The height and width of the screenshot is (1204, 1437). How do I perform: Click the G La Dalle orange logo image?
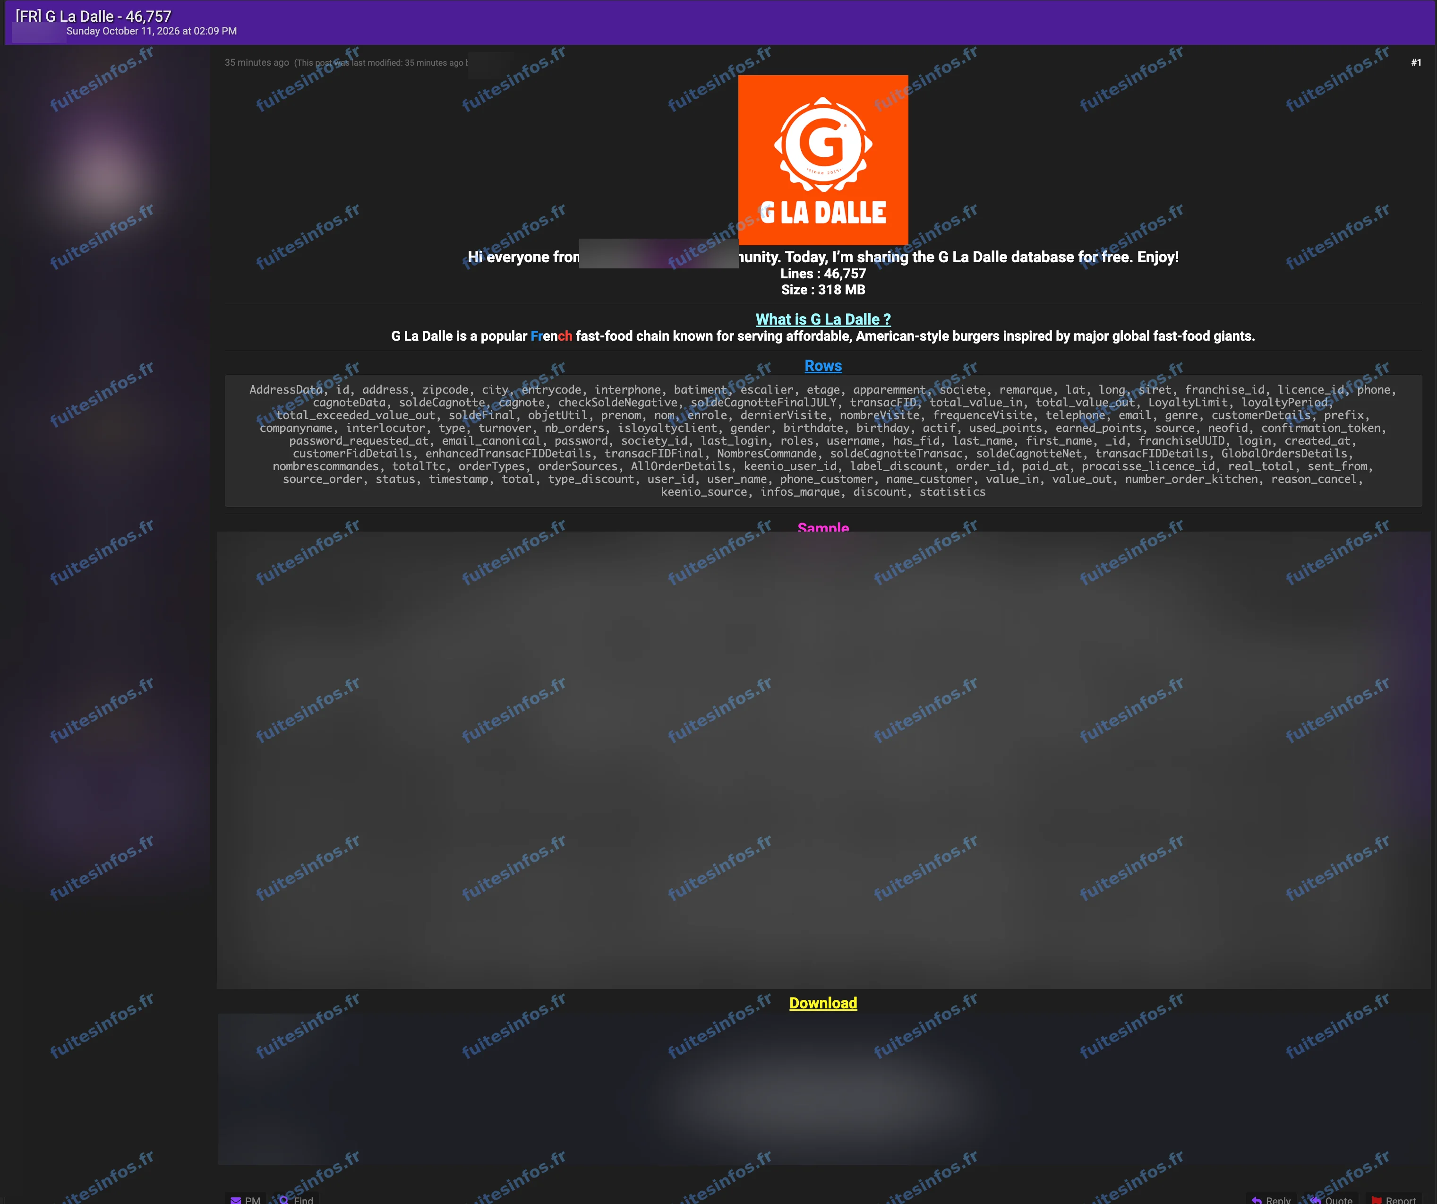(823, 160)
